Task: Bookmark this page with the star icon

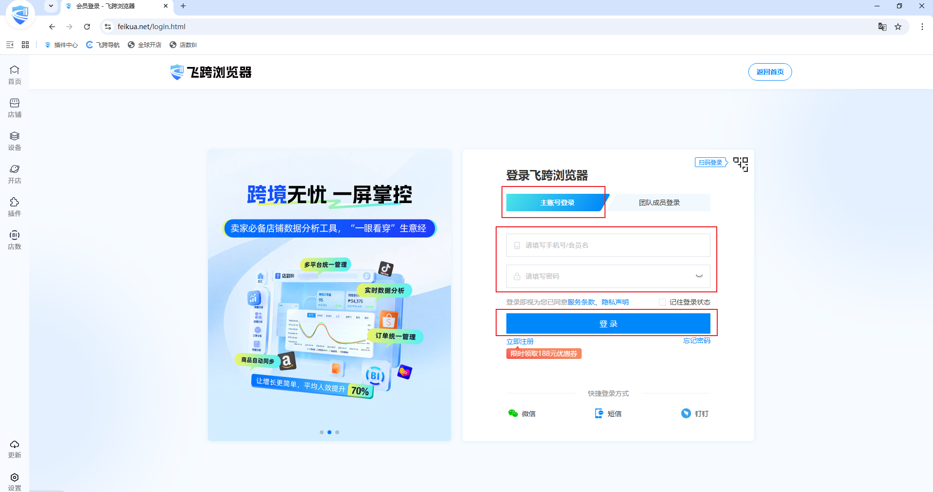Action: coord(898,27)
